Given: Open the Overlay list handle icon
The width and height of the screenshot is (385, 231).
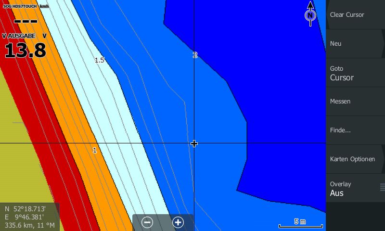Looking at the screenshot, I should pyautogui.click(x=382, y=187).
